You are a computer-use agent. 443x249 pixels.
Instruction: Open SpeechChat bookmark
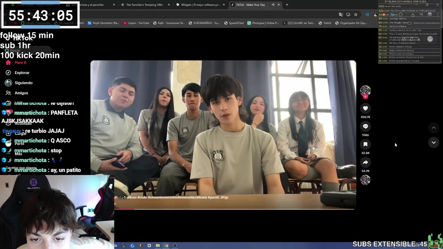pyautogui.click(x=234, y=23)
